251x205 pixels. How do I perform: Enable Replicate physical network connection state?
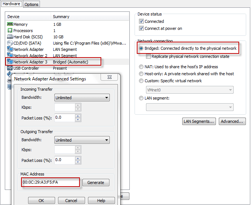click(x=149, y=57)
